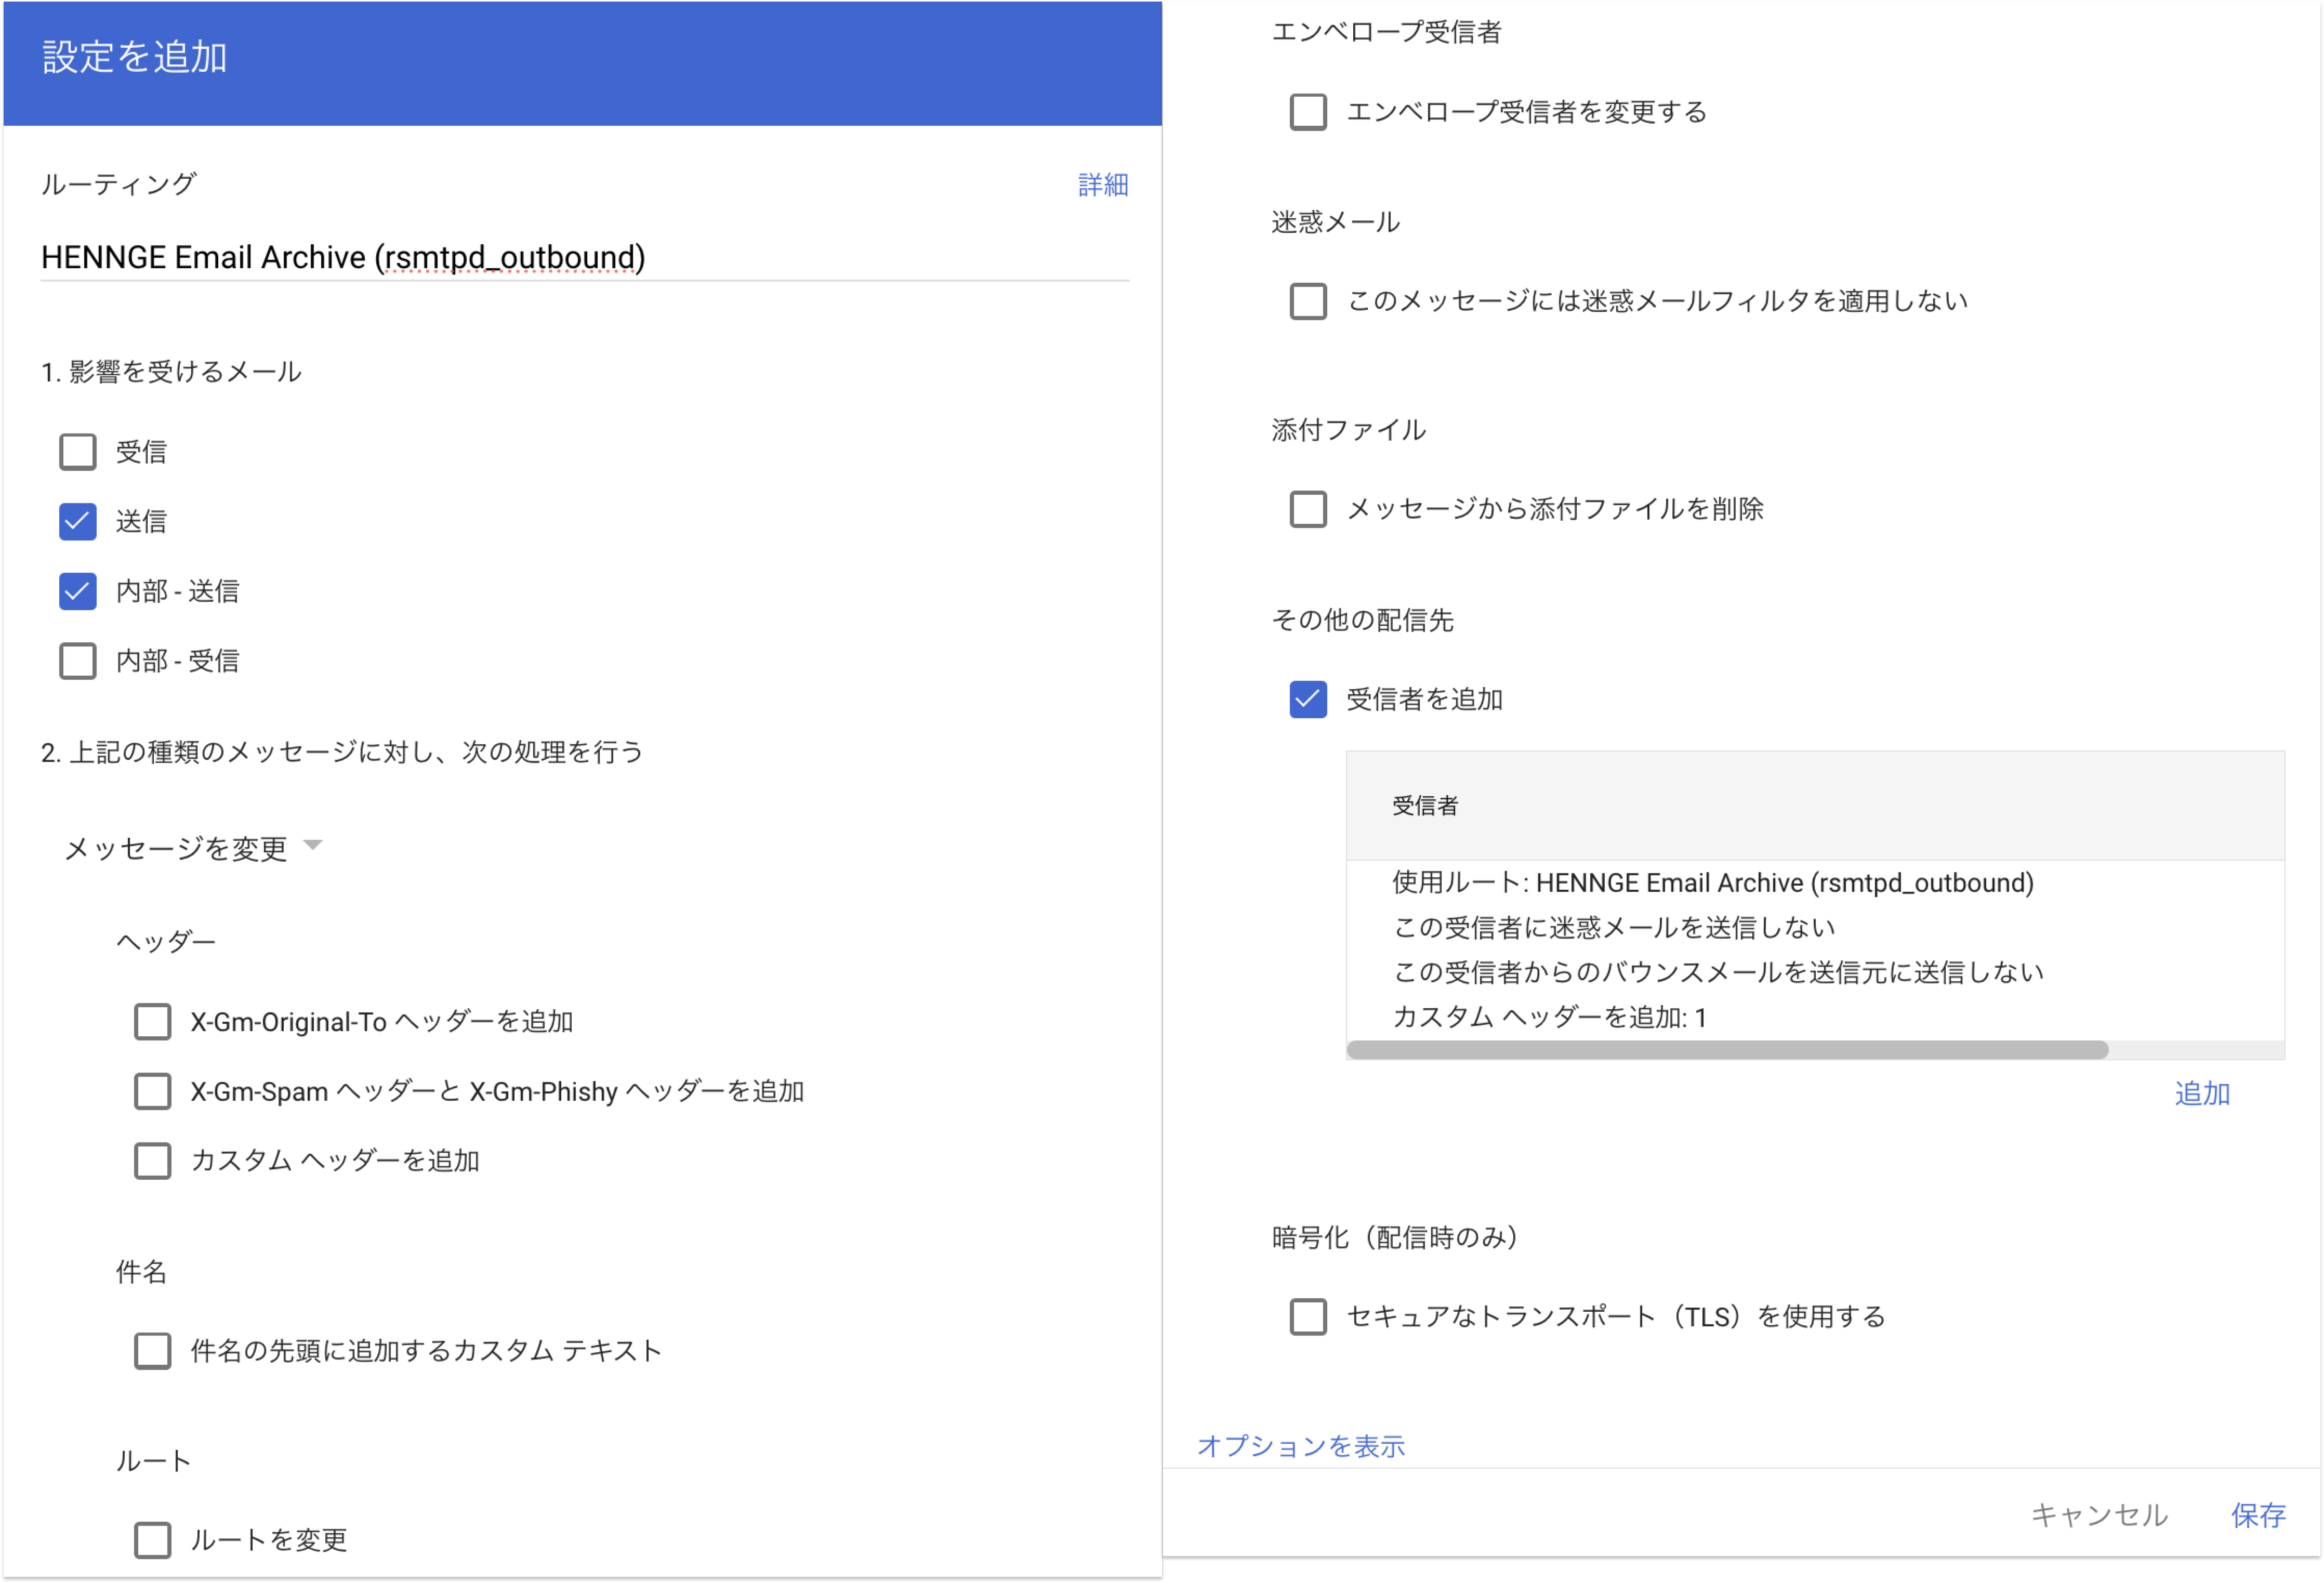Click この受信者に迷惑メールを送信しない text

tap(1614, 928)
